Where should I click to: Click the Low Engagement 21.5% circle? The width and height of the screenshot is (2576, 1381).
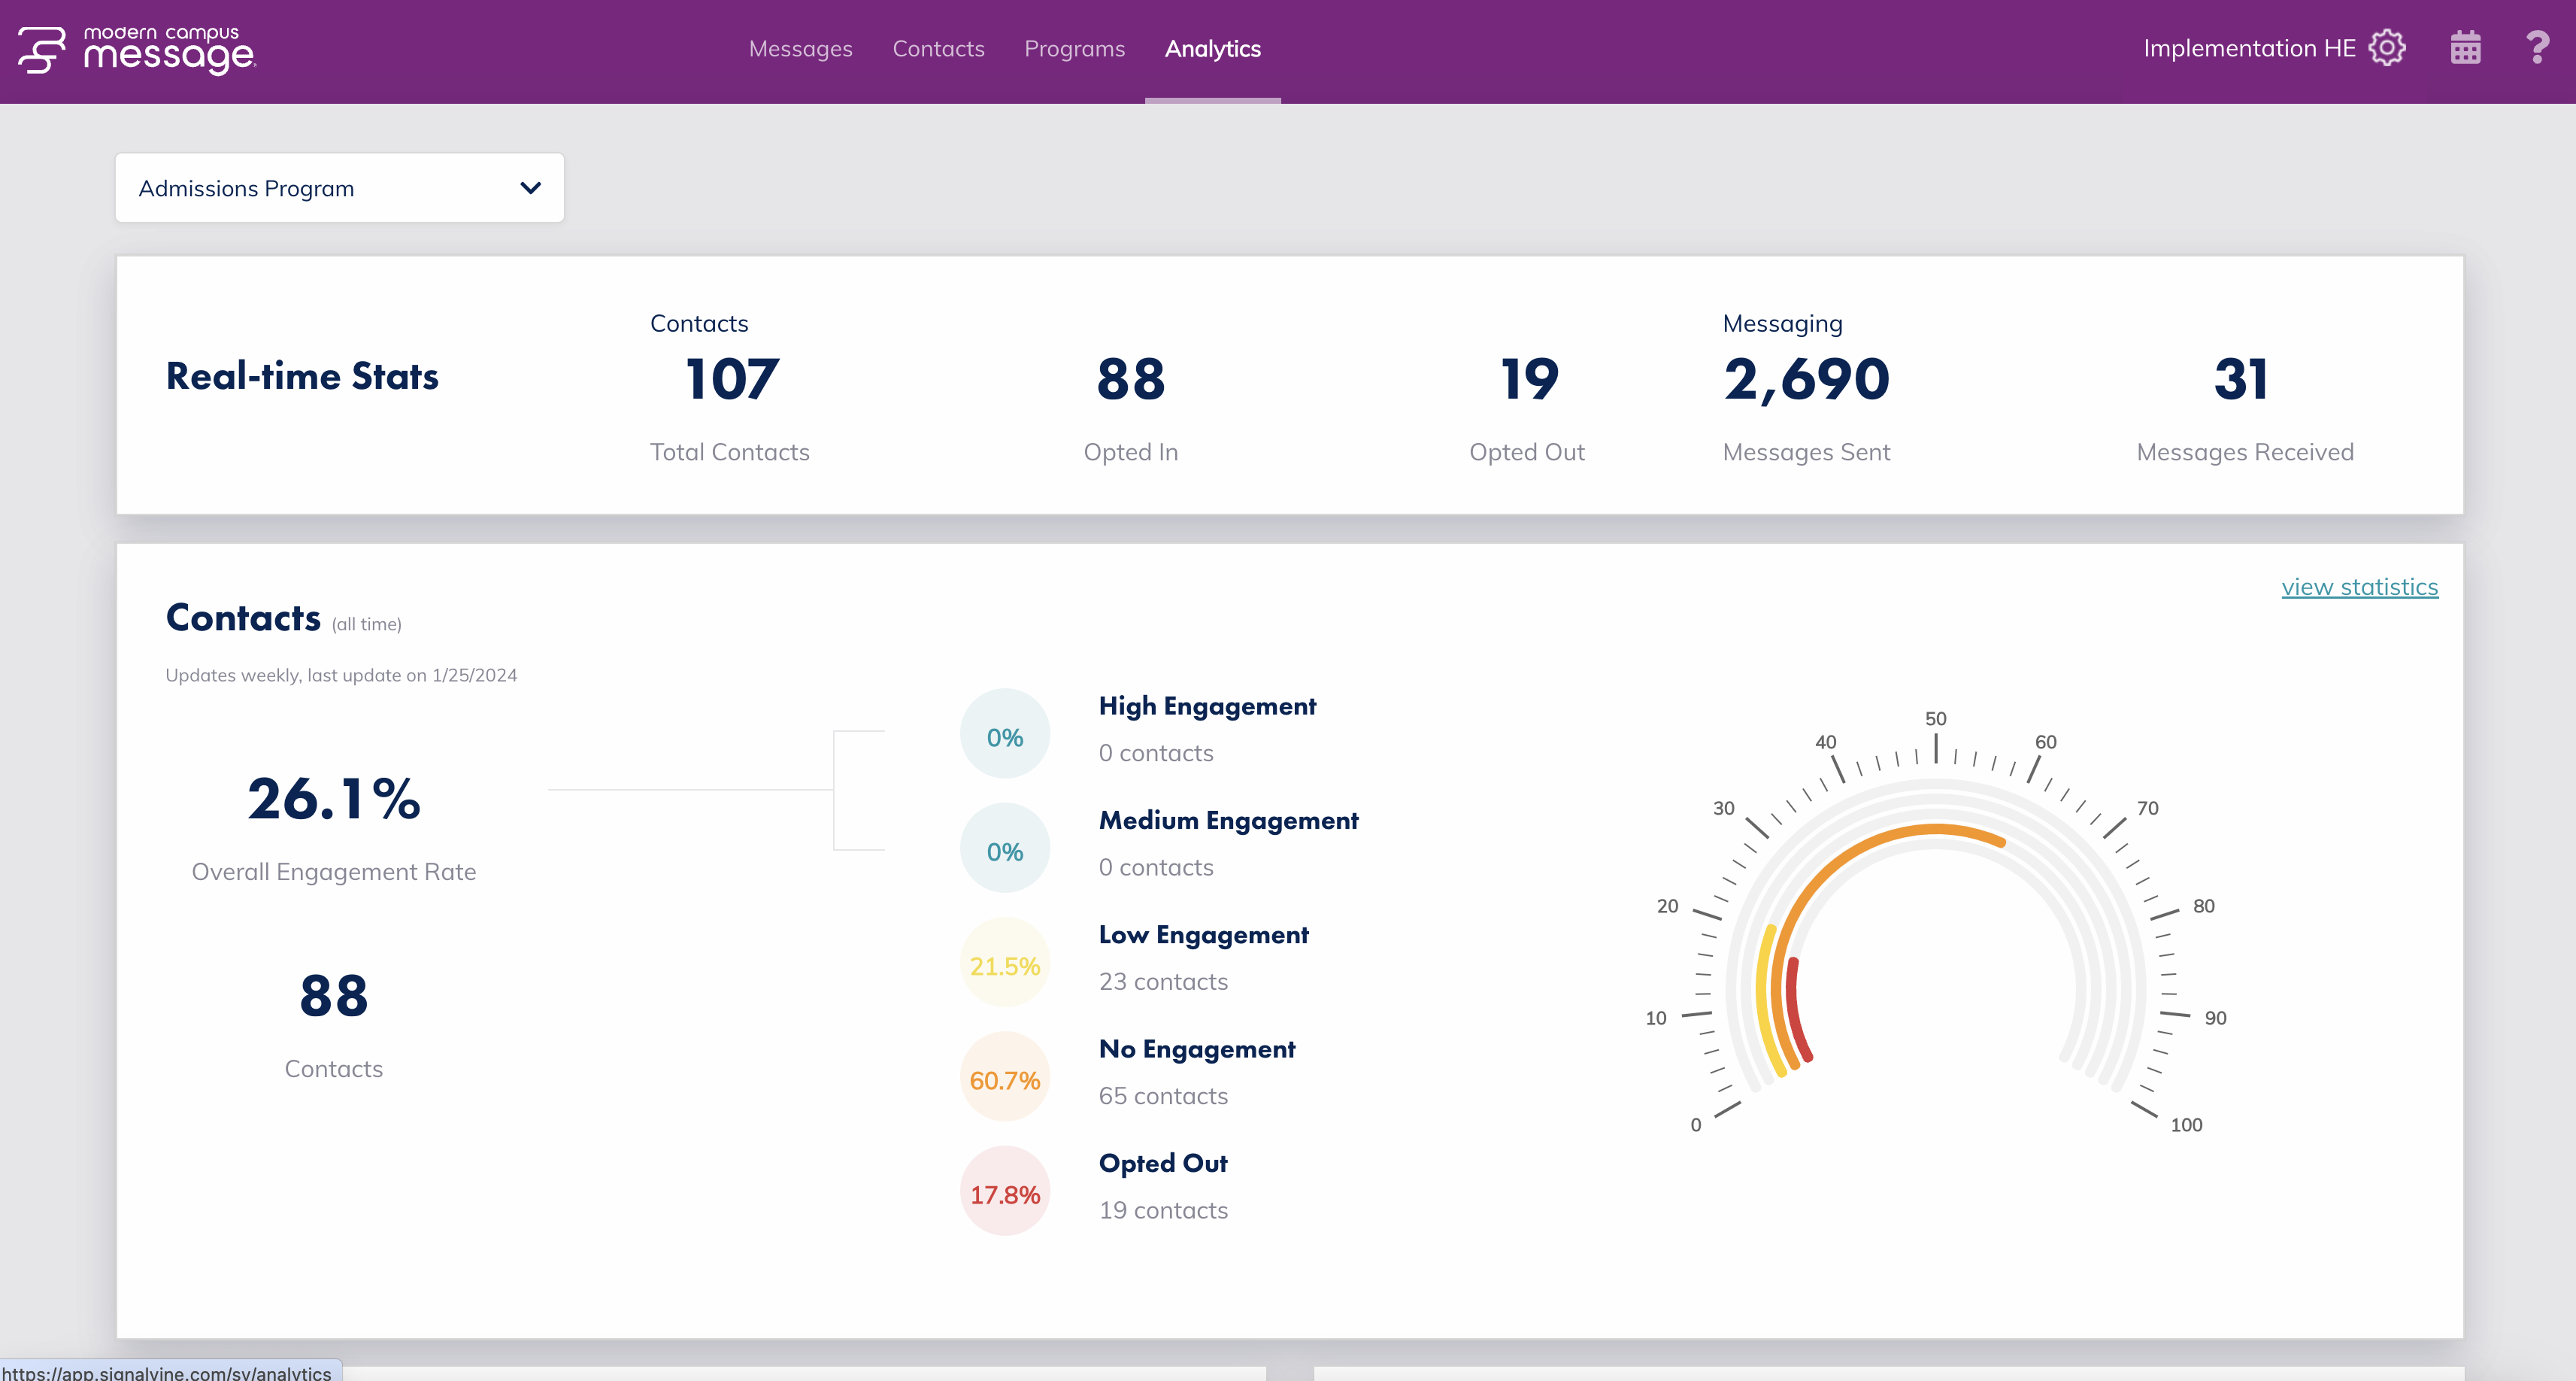(x=1004, y=963)
